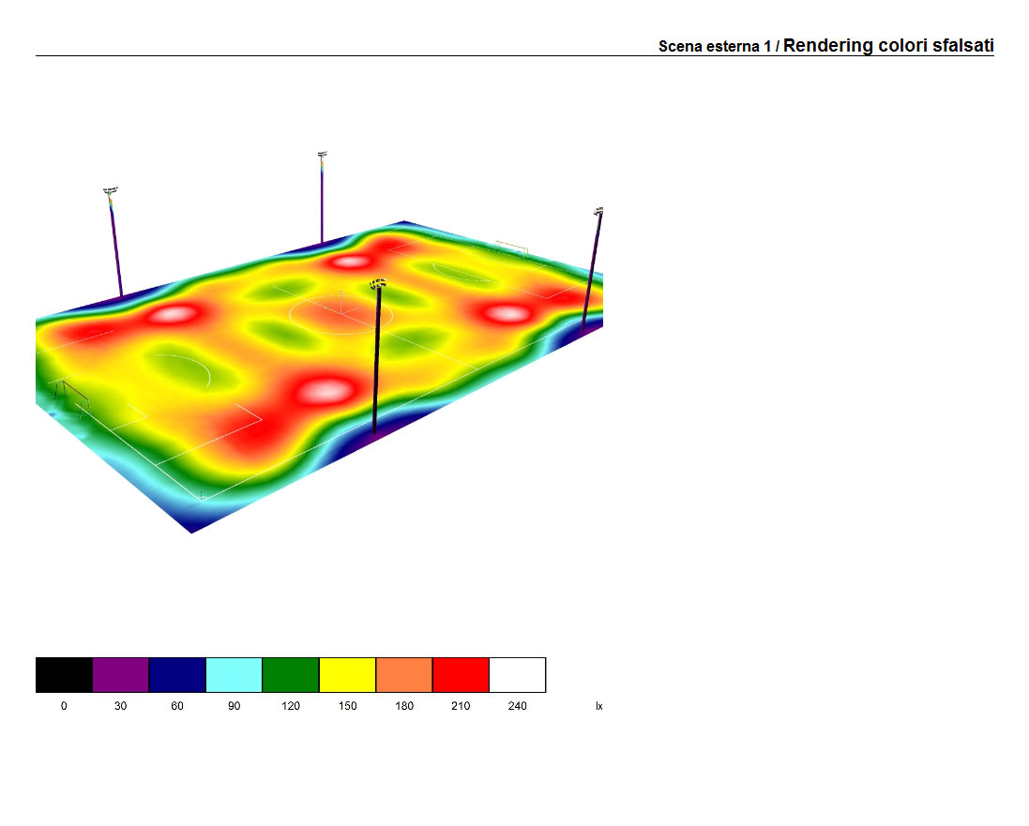Click the legend value 120

pyautogui.click(x=291, y=706)
